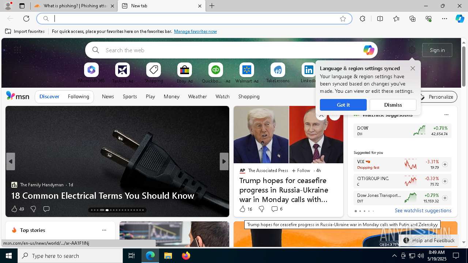Click the Copilot icon in web search box
The width and height of the screenshot is (468, 263).
(x=369, y=50)
